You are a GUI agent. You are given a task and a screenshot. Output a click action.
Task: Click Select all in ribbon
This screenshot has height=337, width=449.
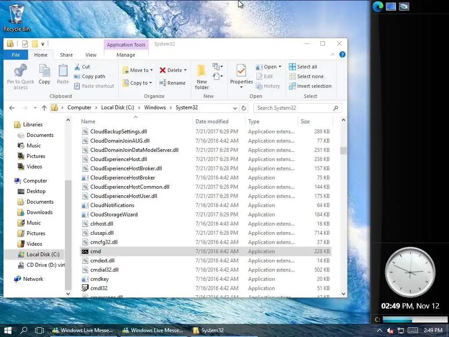coord(303,67)
